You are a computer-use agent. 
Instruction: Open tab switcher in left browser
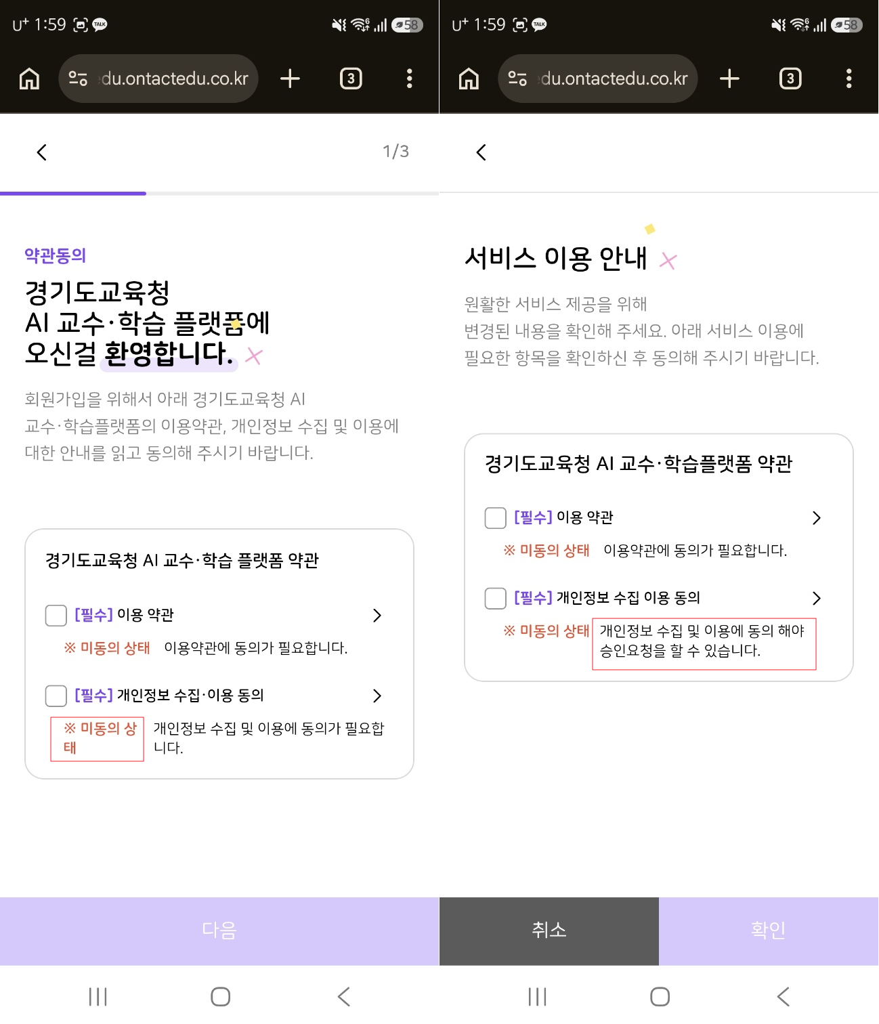(351, 79)
